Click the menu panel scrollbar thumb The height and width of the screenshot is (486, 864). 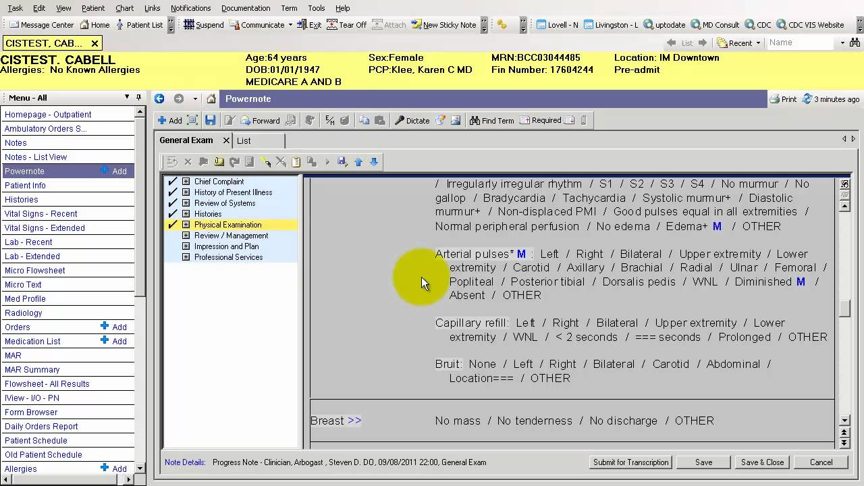[140, 206]
